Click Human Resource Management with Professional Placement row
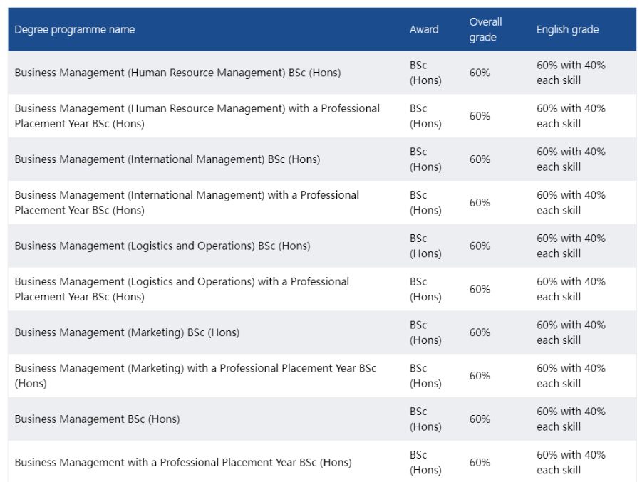 coord(197,116)
